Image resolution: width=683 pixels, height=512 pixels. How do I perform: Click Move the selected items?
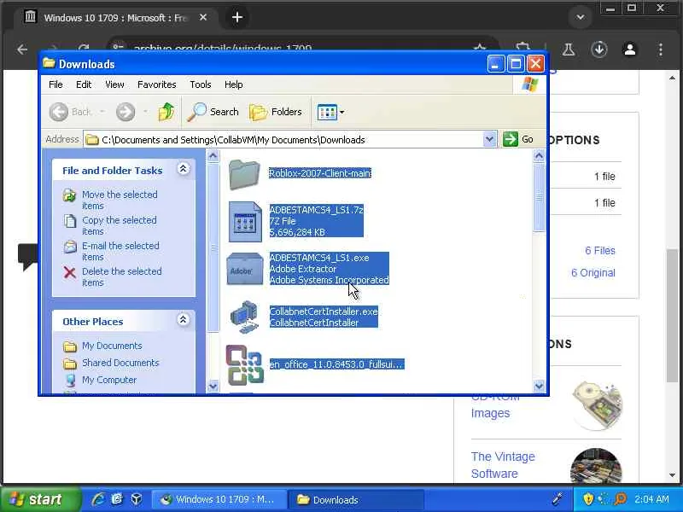point(120,200)
